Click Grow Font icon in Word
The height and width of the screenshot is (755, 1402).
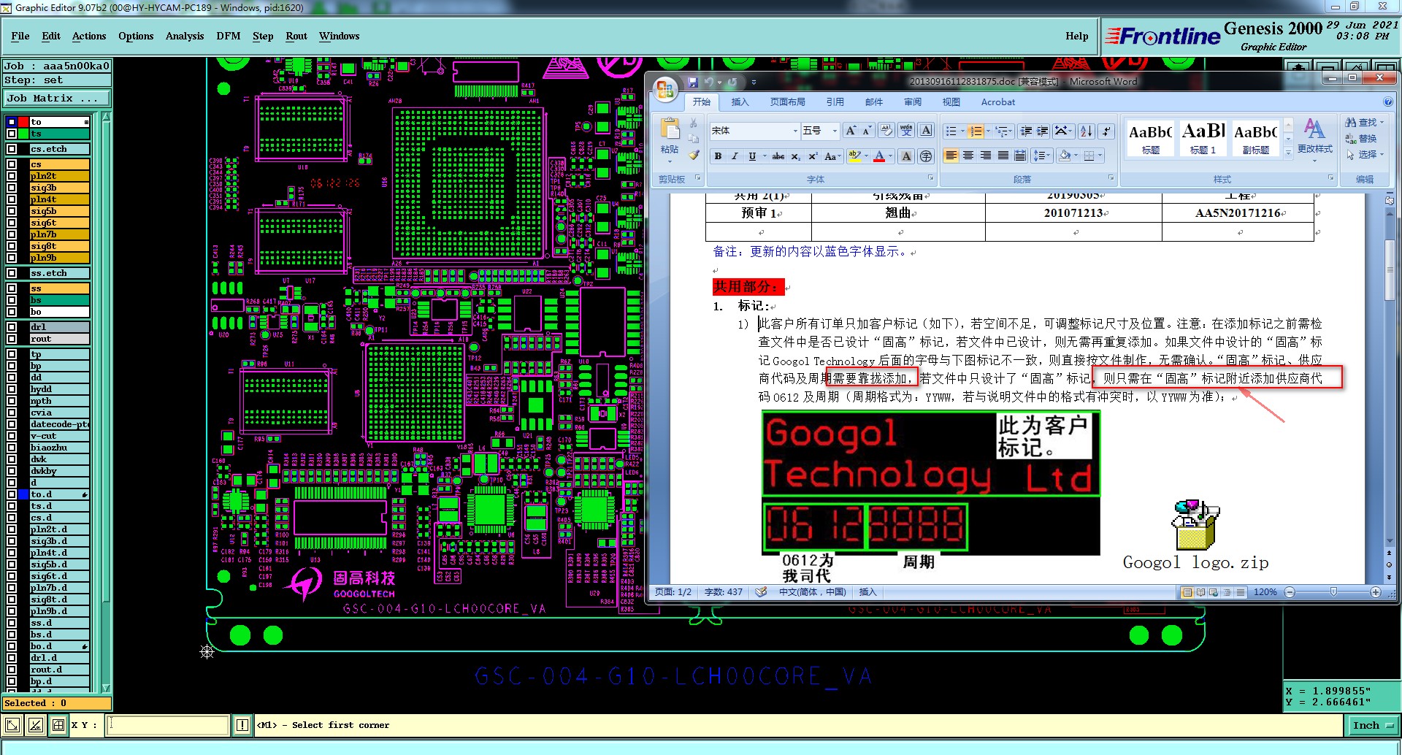pos(850,131)
